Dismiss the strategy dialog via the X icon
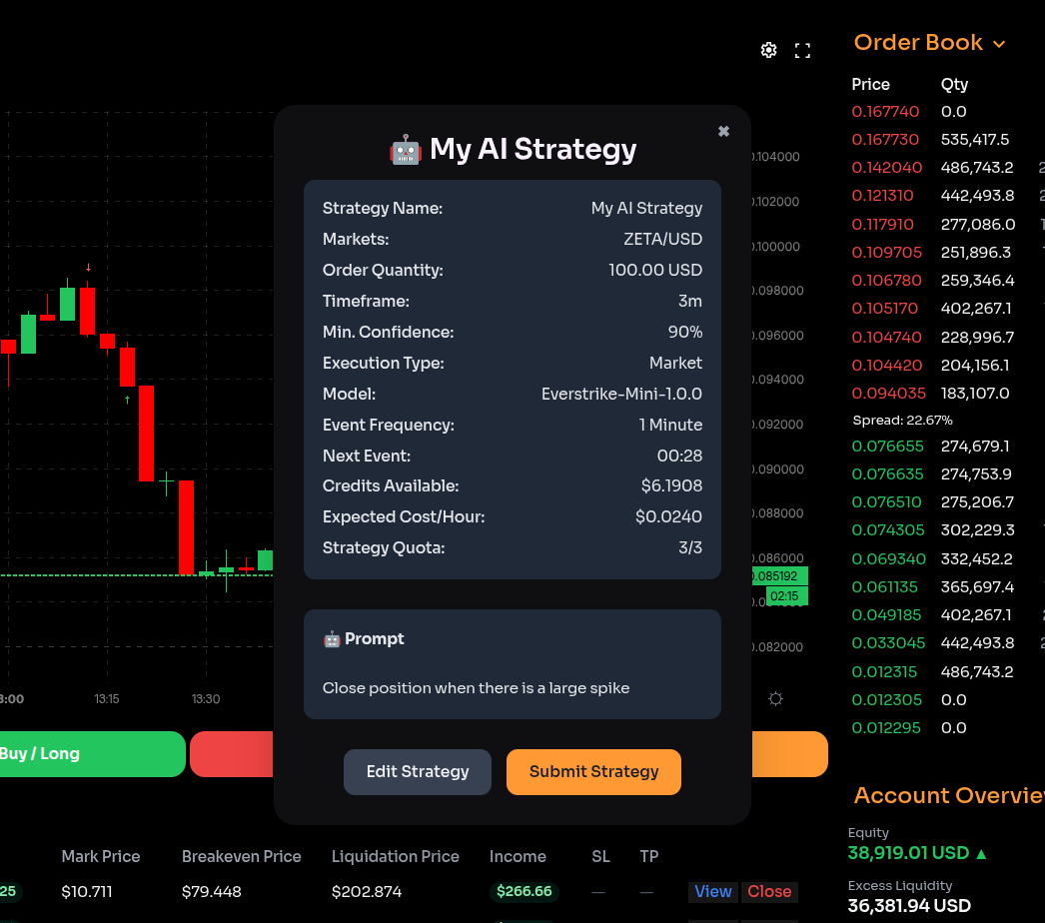 [722, 131]
